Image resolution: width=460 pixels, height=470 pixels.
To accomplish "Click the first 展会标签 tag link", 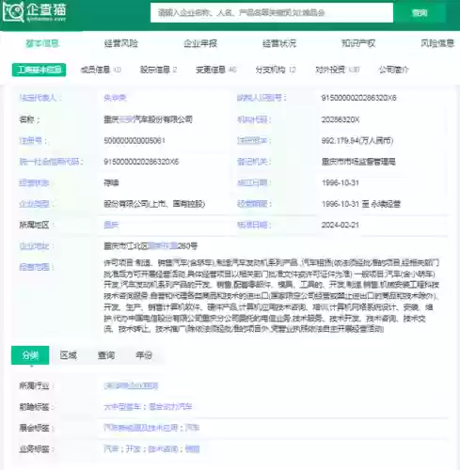I will tap(141, 428).
